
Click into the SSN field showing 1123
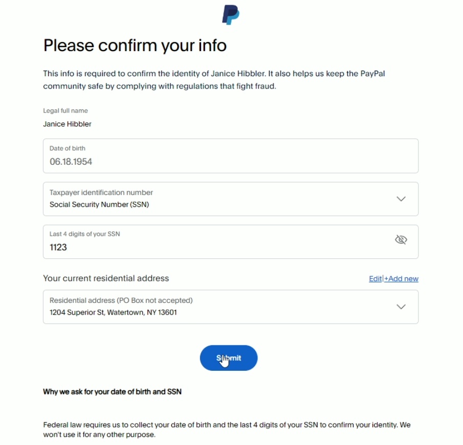pos(58,248)
